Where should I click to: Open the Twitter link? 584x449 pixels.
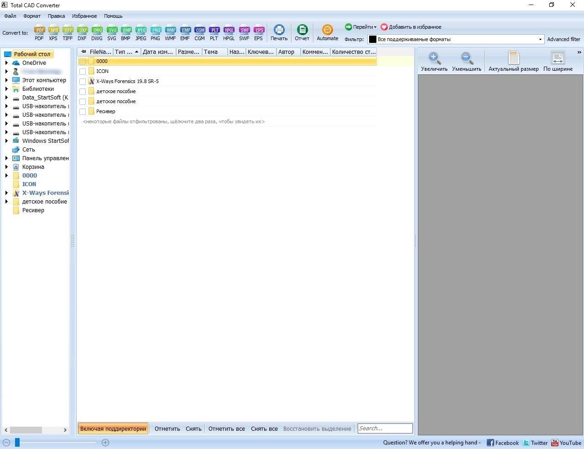(535, 443)
